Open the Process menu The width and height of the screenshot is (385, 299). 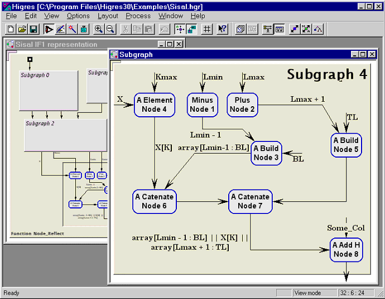[x=138, y=16]
